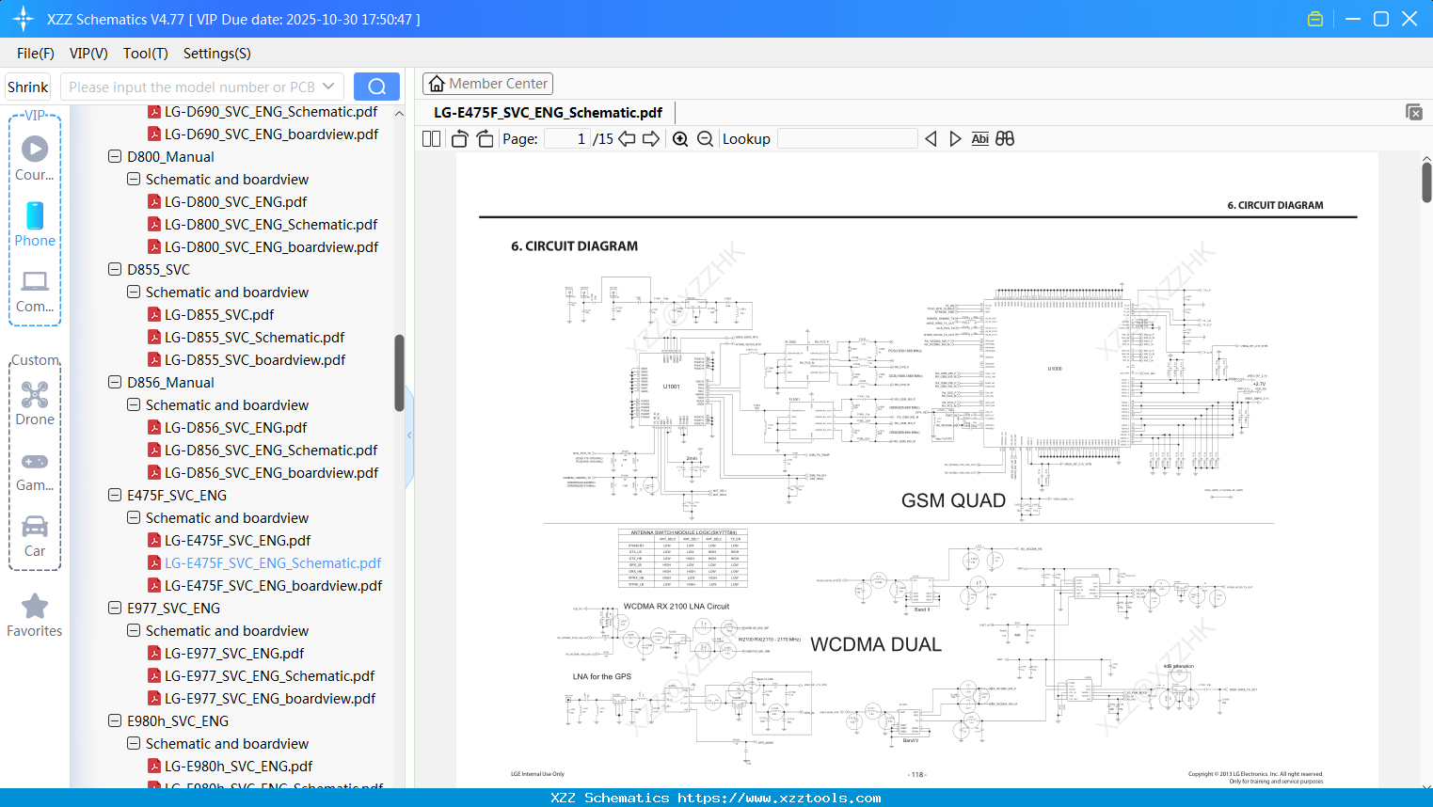Select the two-page view icon
Viewport: 1433px width, 807px height.
click(430, 137)
